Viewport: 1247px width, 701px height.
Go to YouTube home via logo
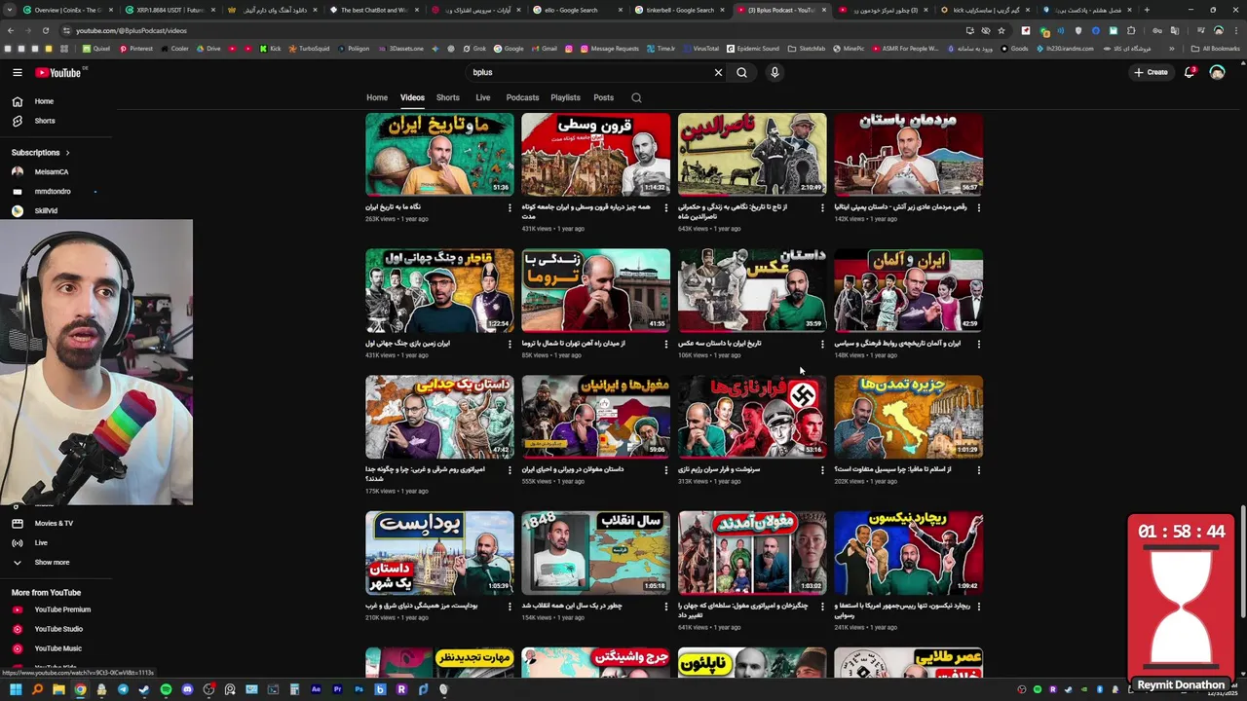60,72
